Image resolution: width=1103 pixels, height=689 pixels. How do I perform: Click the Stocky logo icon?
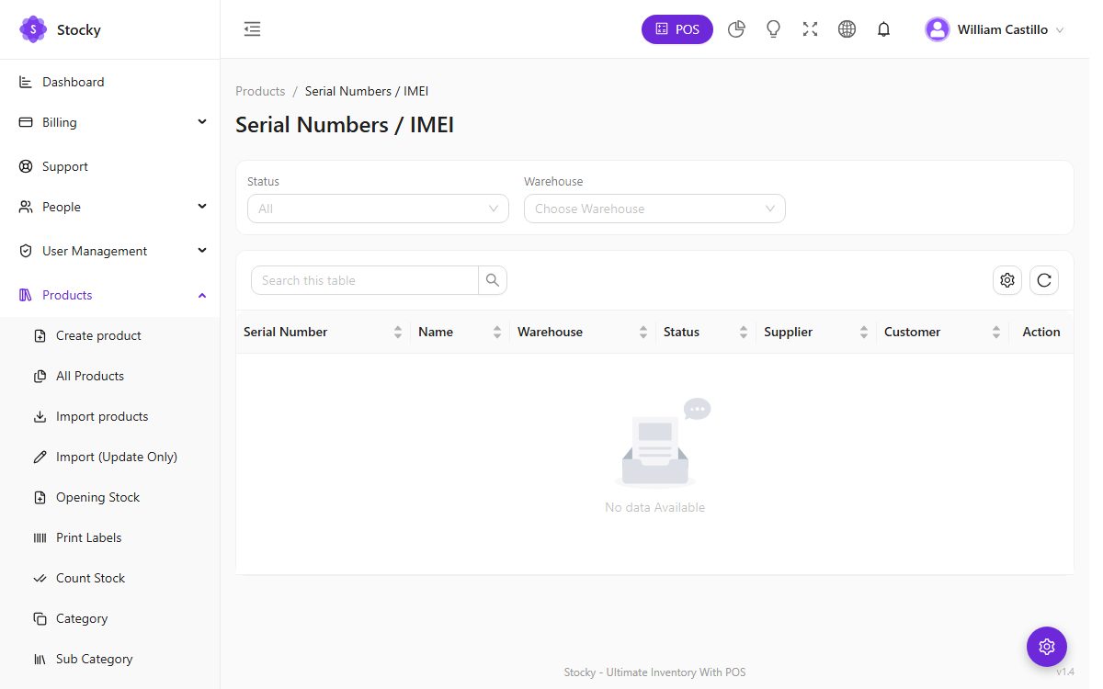coord(33,29)
